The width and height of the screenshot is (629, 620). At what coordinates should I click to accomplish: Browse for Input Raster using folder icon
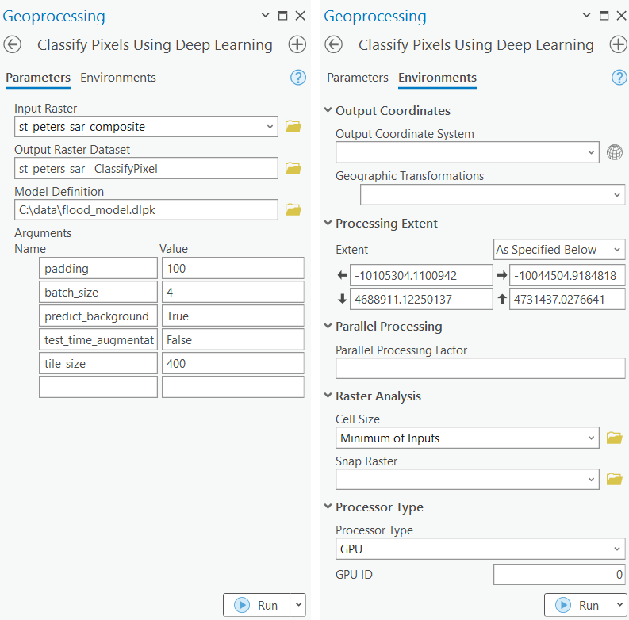point(293,126)
